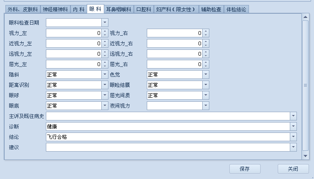Image resolution: width=314 pixels, height=179 pixels.
Task: Click the 近视力_右 value field
Action: point(175,43)
